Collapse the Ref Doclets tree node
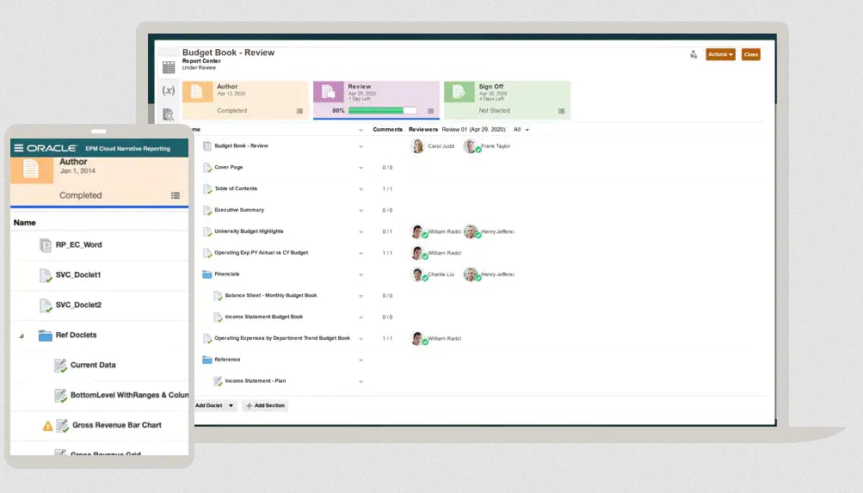The image size is (863, 493). click(x=22, y=336)
